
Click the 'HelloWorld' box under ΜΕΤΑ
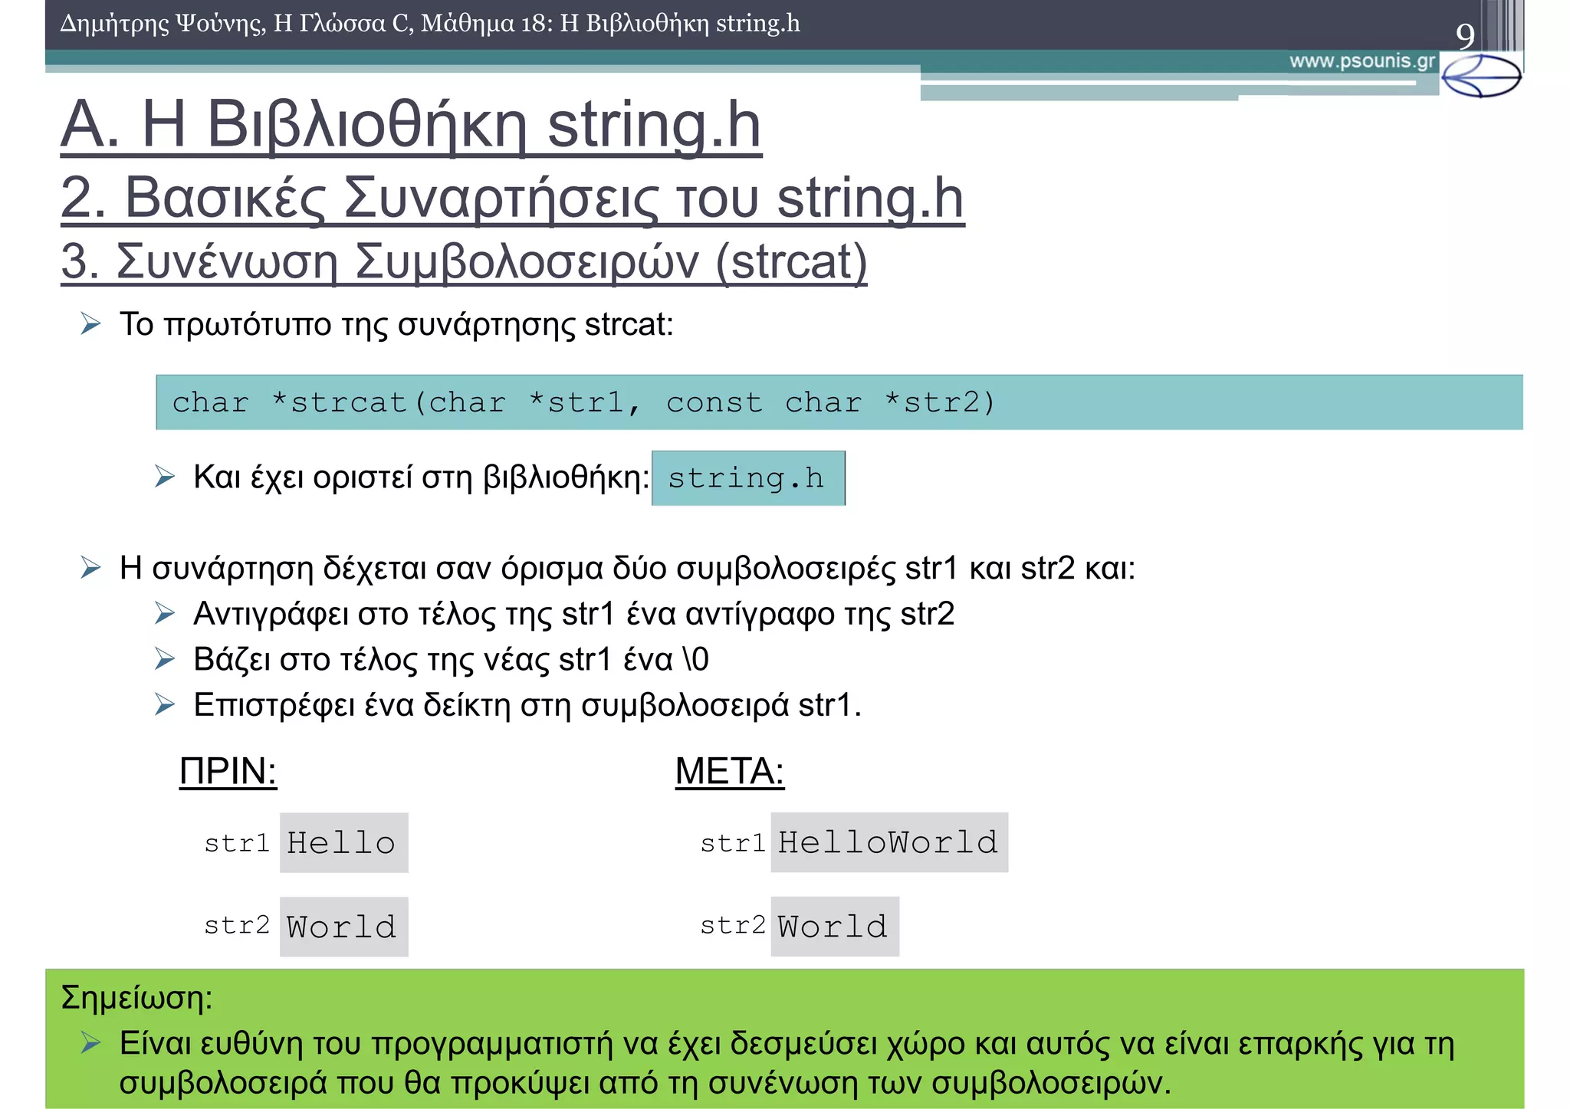889,842
